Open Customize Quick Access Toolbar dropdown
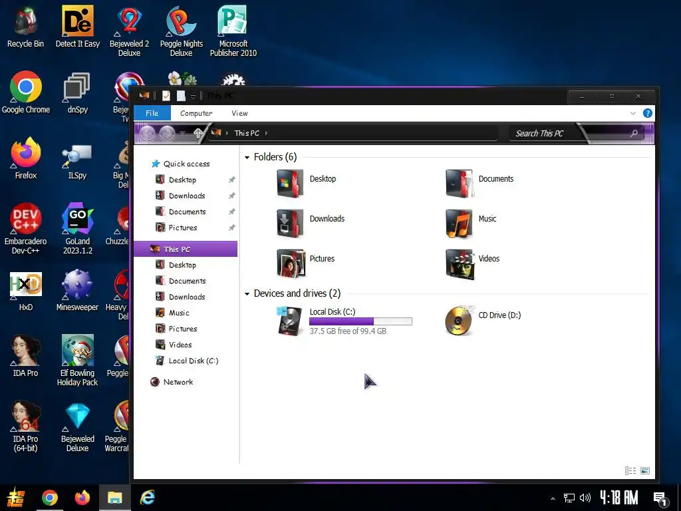The width and height of the screenshot is (681, 511). tap(194, 96)
